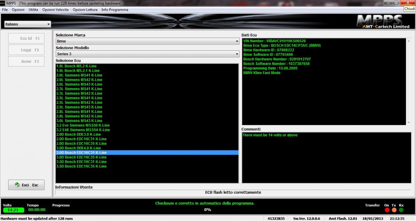
Task: Select 1.9L Bosch M5.2 K-Line
Action: (147, 66)
